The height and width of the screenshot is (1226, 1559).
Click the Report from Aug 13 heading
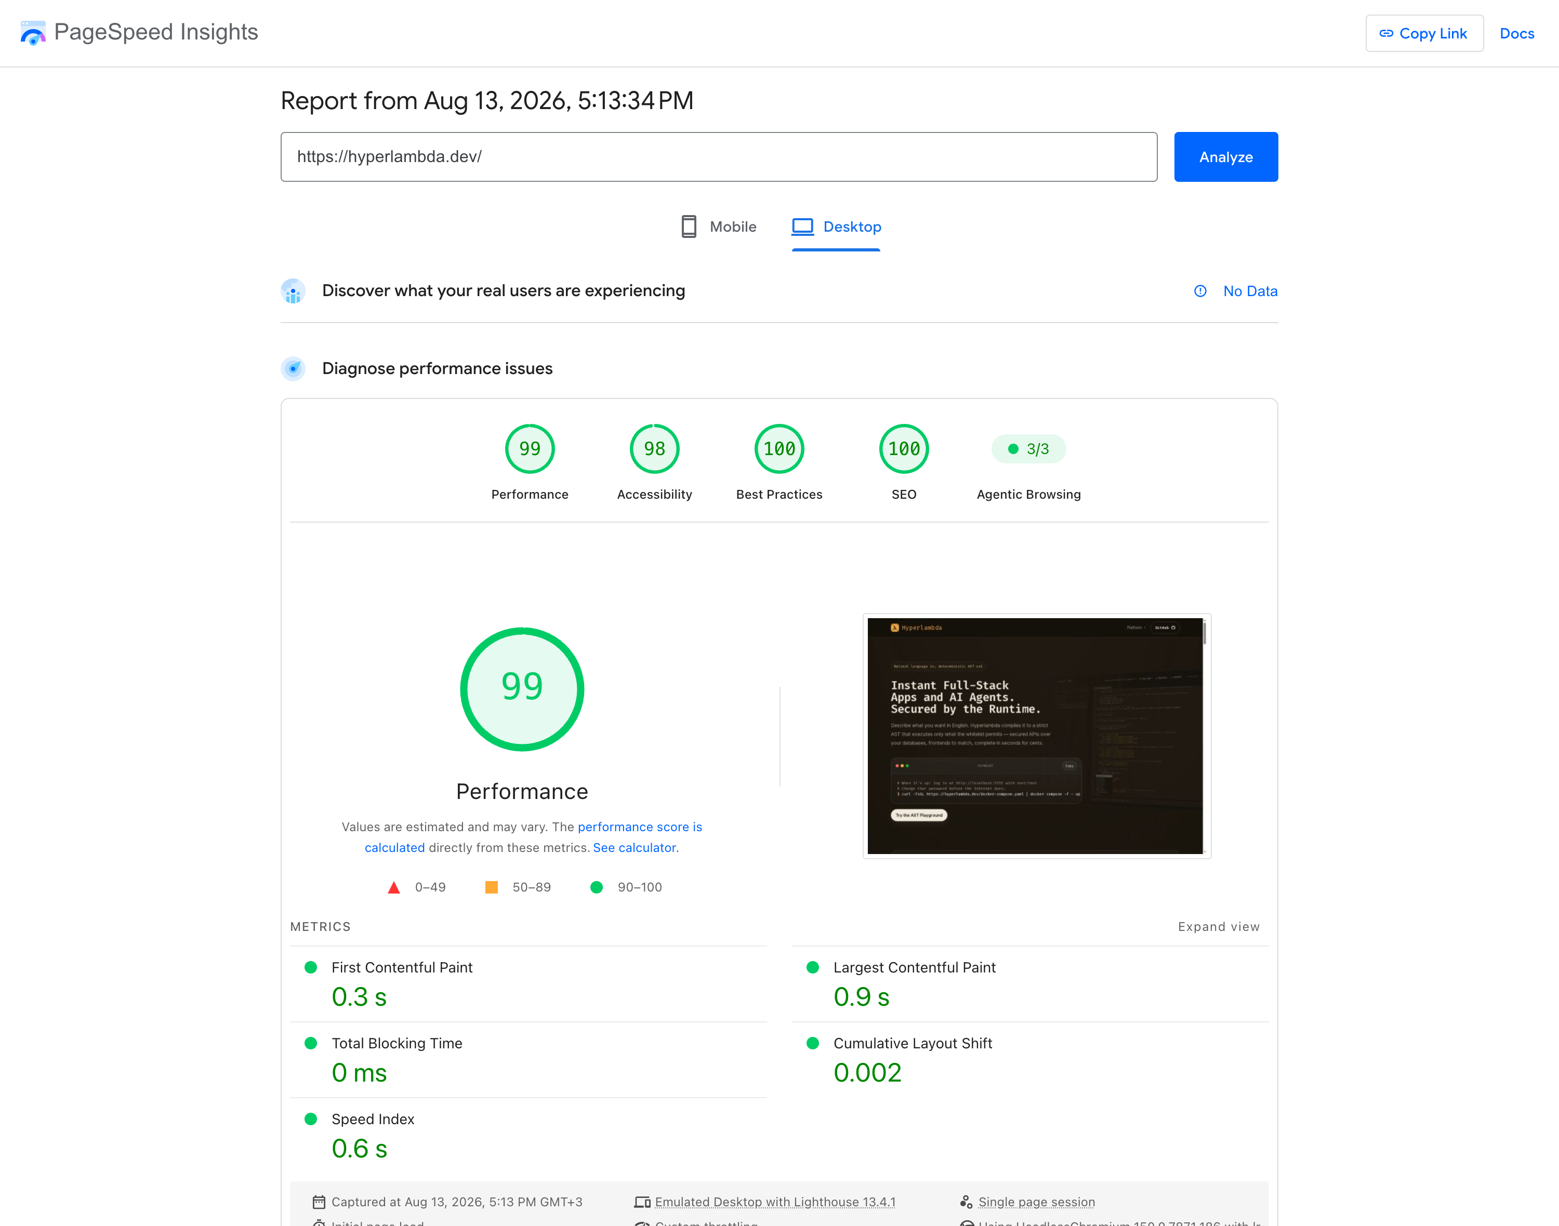coord(487,100)
